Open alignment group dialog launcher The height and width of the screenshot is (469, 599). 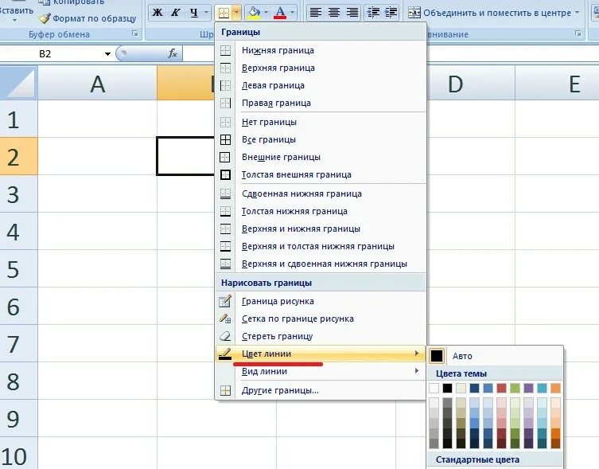(x=578, y=34)
